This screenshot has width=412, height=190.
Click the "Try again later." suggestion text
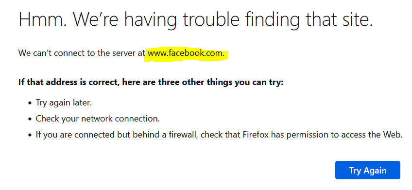point(64,103)
